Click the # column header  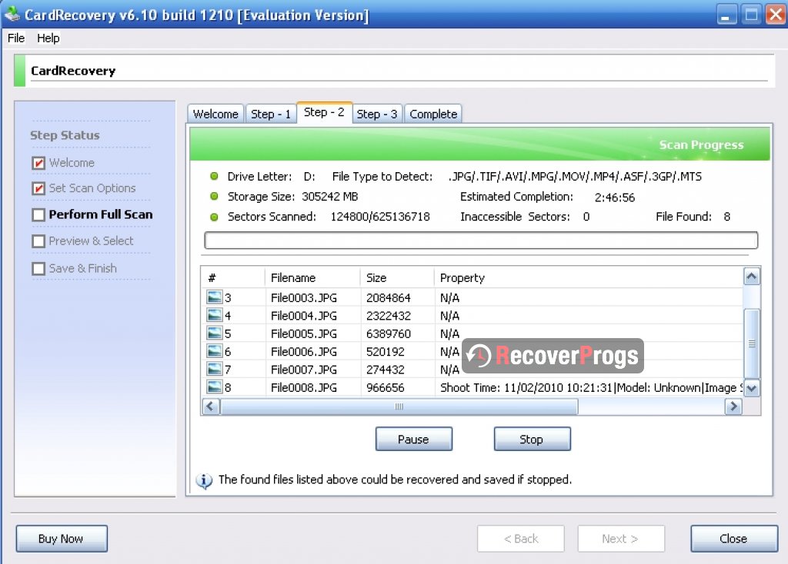[x=233, y=277]
